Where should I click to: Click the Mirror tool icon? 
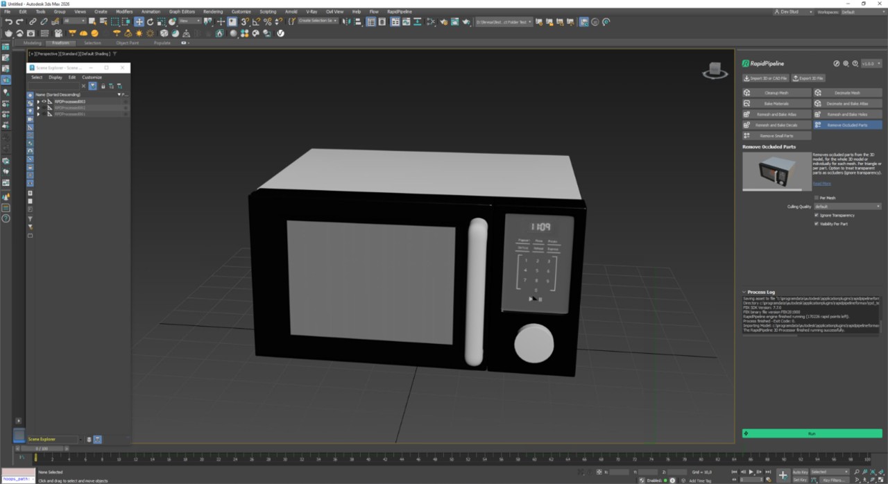click(348, 21)
